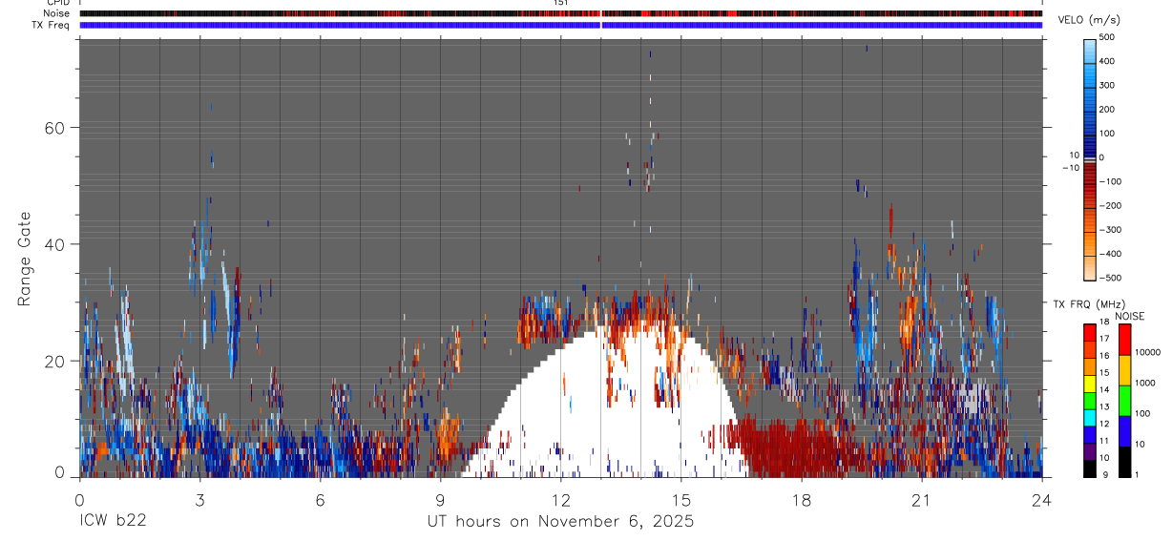Click the red-black Noise strip above plot

[x=561, y=13]
